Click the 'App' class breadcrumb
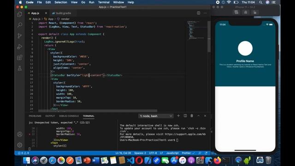 pos(51,19)
